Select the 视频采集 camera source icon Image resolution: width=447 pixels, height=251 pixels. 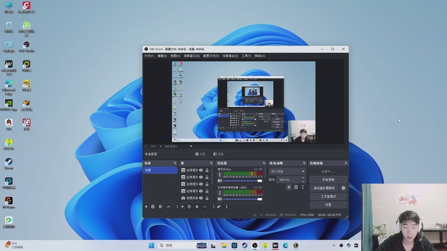click(x=183, y=198)
